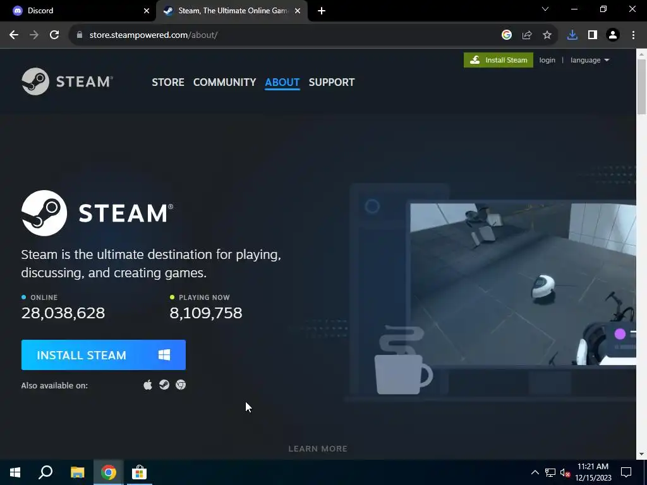Image resolution: width=647 pixels, height=485 pixels.
Task: Select the Steam browser tab
Action: click(233, 11)
